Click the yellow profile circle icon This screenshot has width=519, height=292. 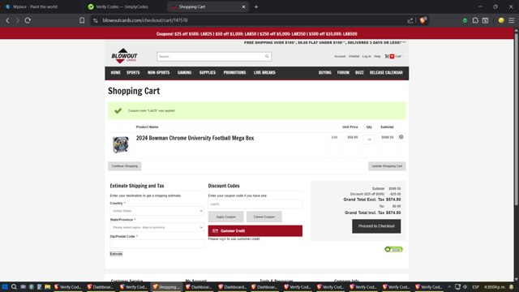pyautogui.click(x=501, y=20)
